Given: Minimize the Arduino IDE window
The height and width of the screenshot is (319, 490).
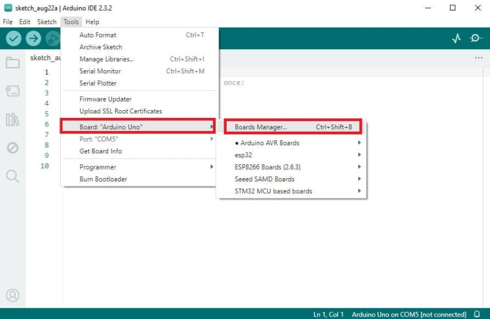Looking at the screenshot, I should point(428,8).
